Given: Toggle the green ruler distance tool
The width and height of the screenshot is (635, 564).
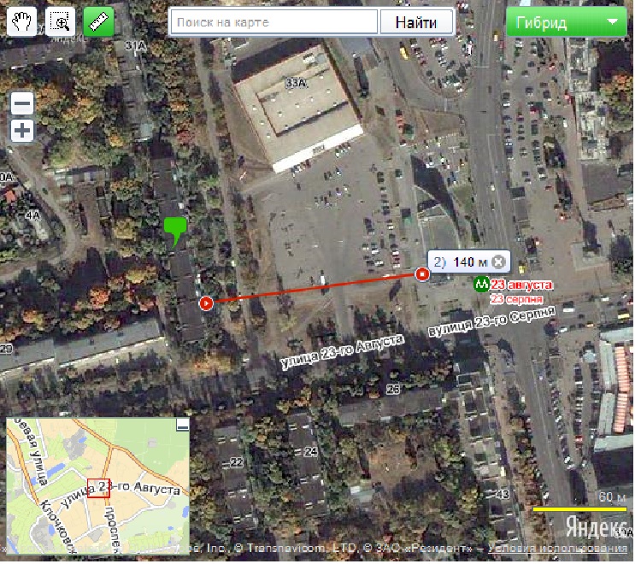Looking at the screenshot, I should tap(98, 21).
